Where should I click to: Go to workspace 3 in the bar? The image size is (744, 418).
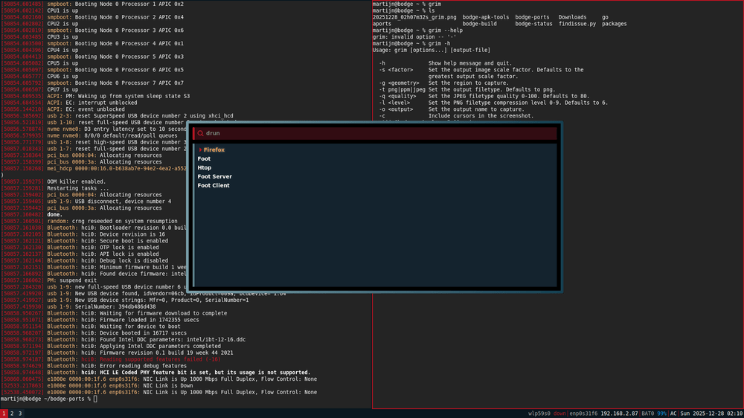click(20, 413)
